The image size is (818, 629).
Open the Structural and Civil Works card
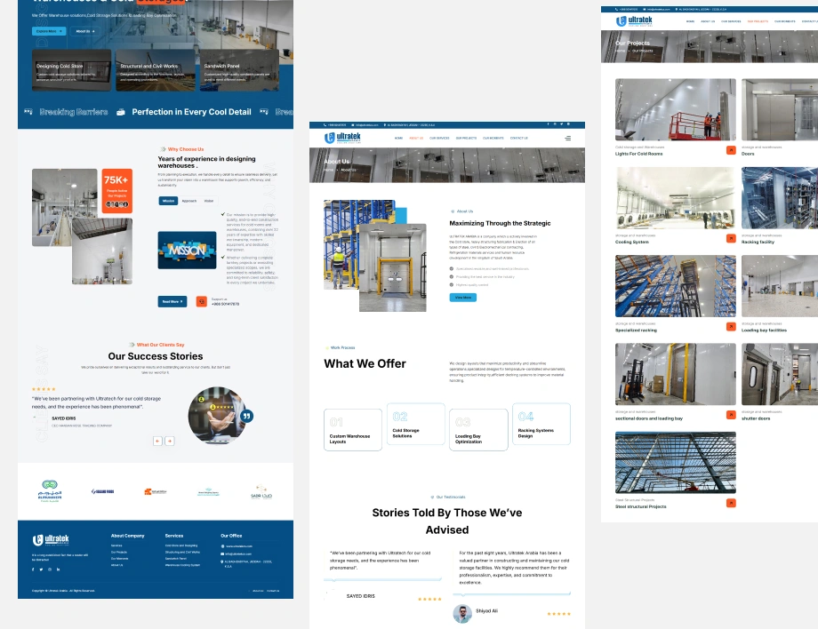pos(156,70)
